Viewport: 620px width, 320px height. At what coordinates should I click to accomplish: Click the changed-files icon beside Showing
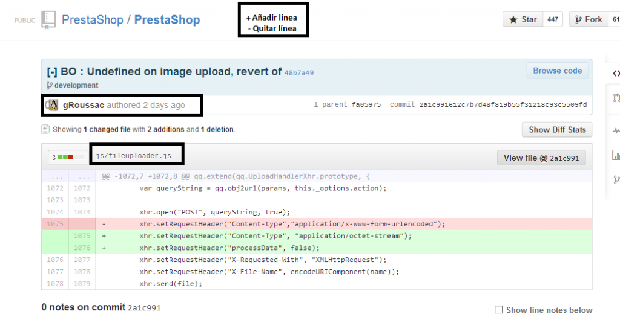(45, 129)
